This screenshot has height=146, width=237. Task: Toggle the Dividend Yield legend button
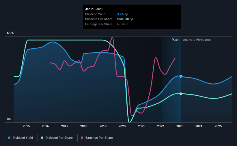point(20,138)
